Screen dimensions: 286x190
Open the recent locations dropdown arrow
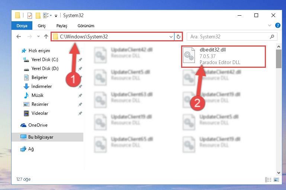point(38,37)
